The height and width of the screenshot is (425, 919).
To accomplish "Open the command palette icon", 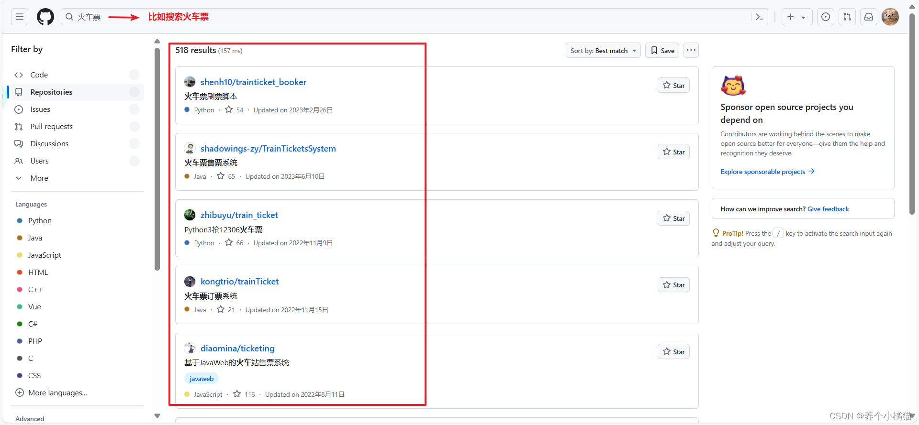I will point(759,17).
